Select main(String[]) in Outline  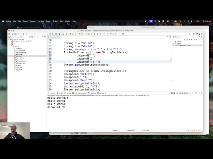coord(184,45)
